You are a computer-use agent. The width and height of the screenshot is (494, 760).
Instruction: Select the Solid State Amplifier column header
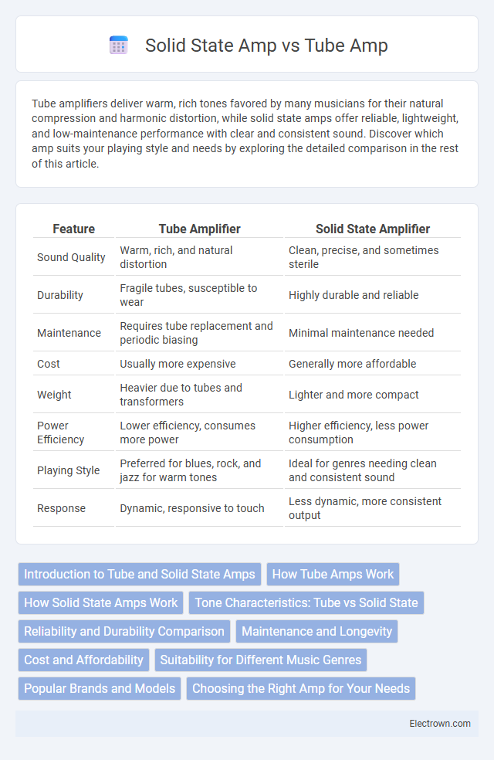(x=373, y=229)
